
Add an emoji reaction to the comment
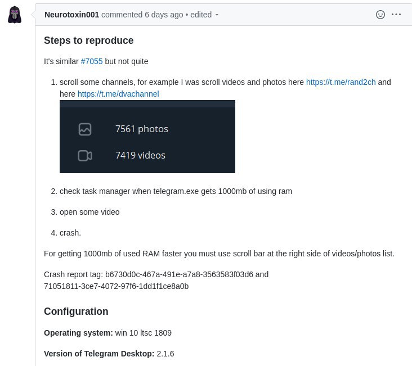pyautogui.click(x=380, y=15)
